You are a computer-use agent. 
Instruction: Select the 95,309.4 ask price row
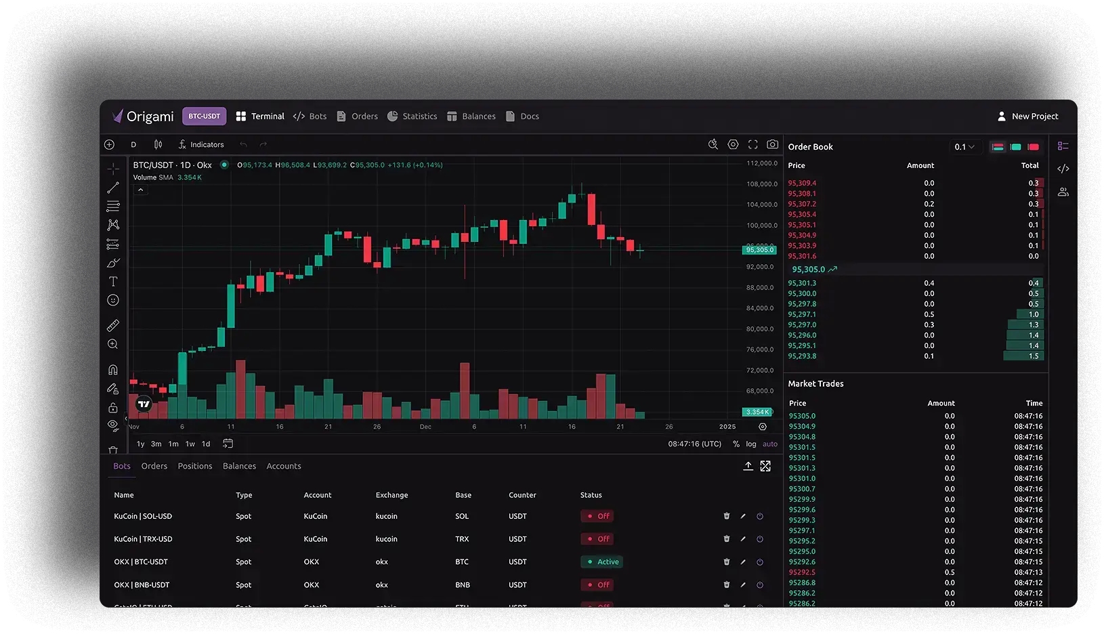916,183
